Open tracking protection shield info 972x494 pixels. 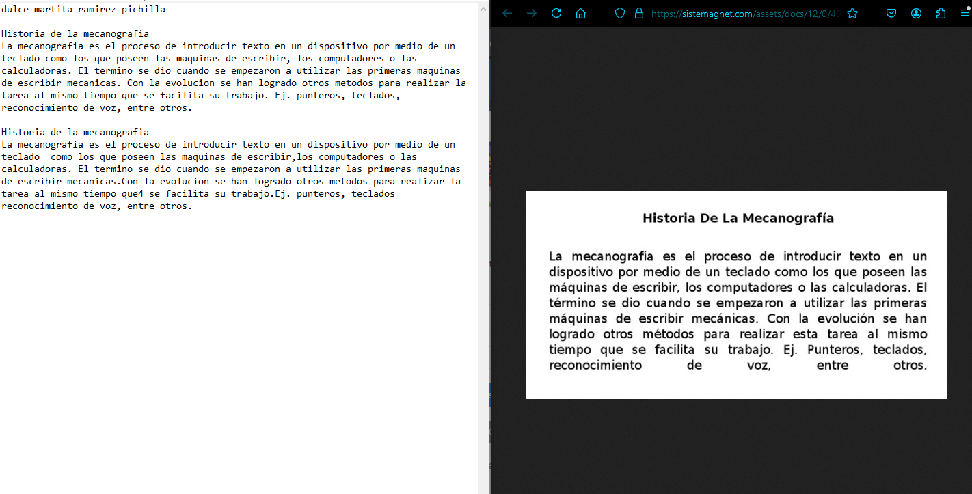tap(620, 13)
